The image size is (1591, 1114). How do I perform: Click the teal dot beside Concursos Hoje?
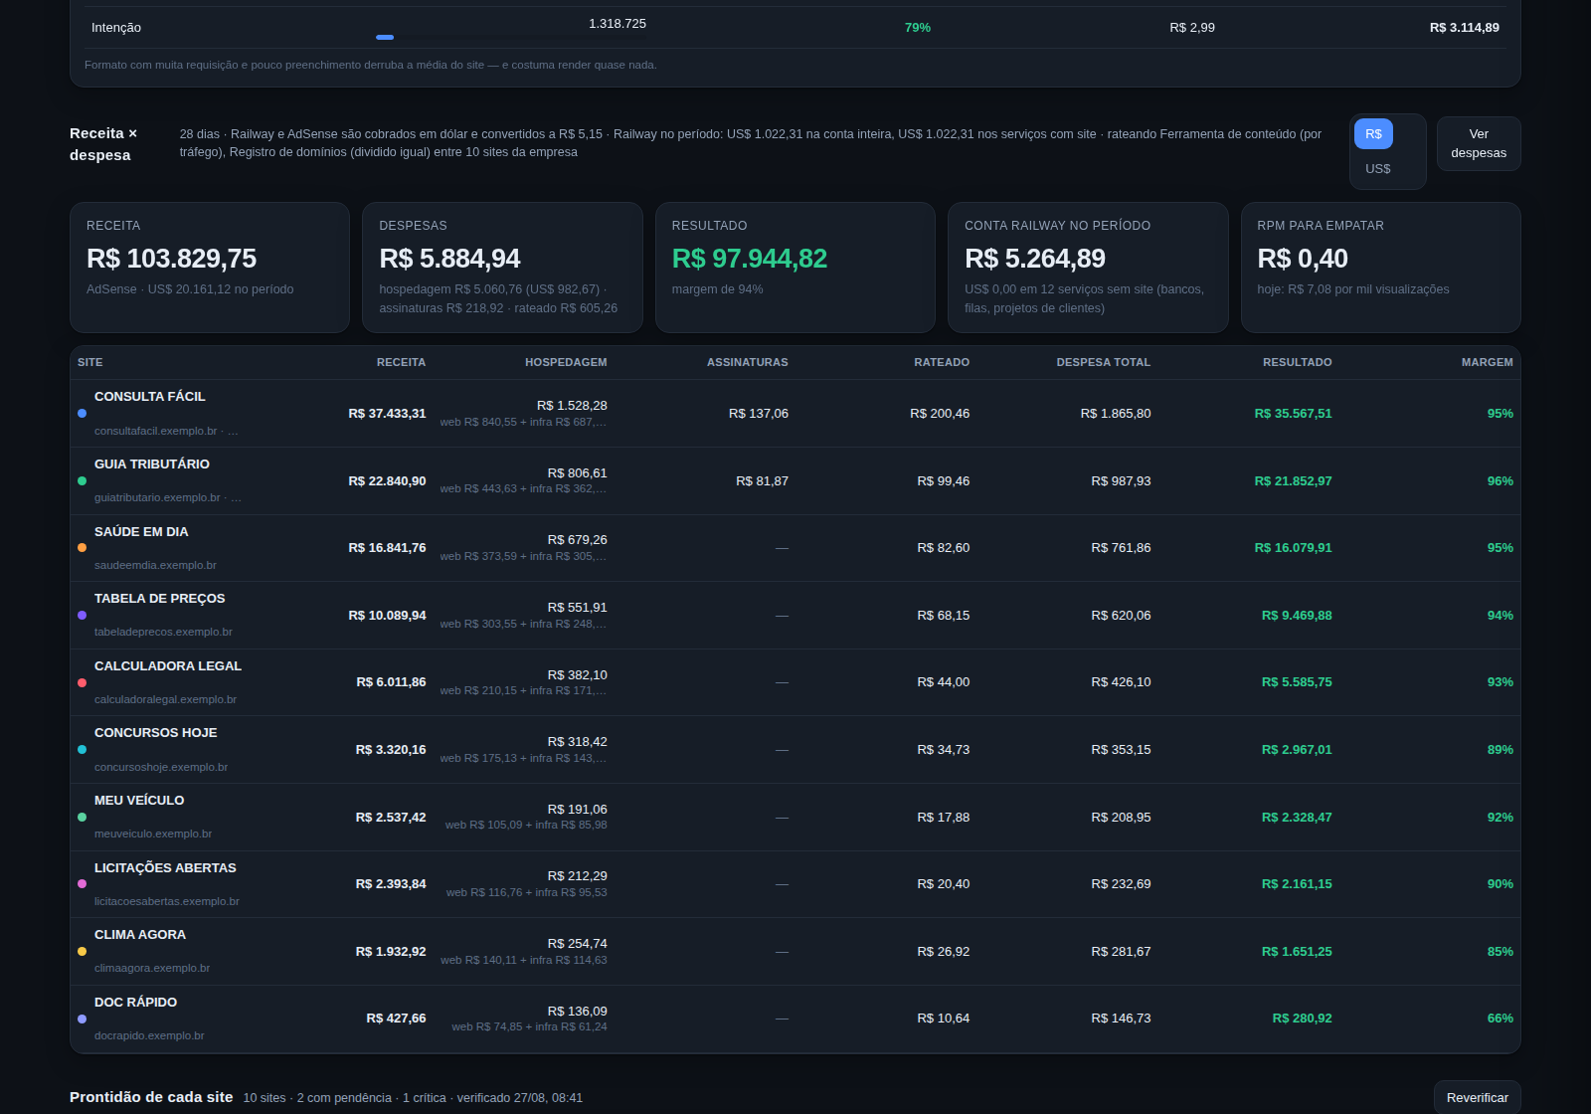point(82,749)
